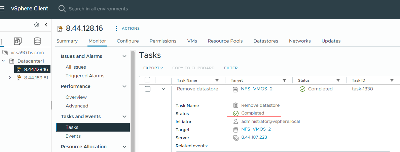Open NFS_VMOS_2 link in task row
Viewport: 400px width, 152px height.
(x=256, y=89)
